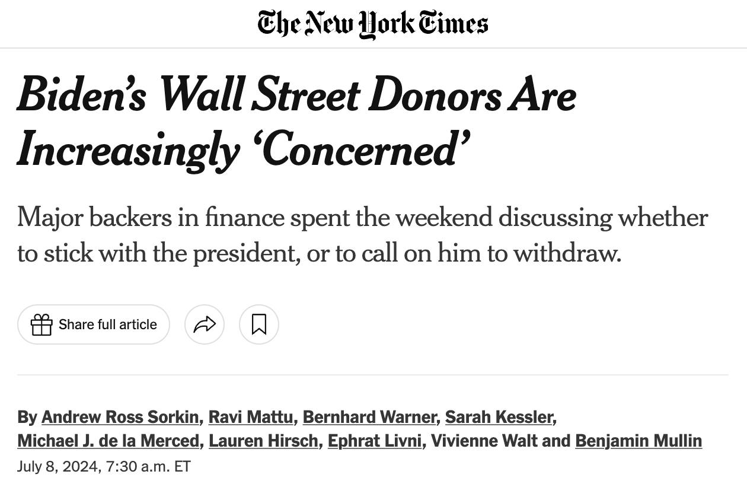Open Michael J. de la Merced's profile
Viewport: 747px width, 503px height.
point(108,441)
